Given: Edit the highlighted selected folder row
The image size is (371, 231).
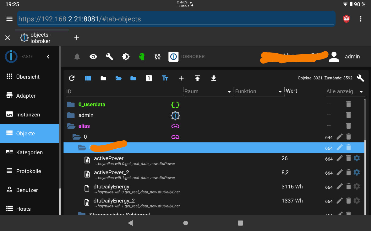Looking at the screenshot, I should tap(340, 147).
